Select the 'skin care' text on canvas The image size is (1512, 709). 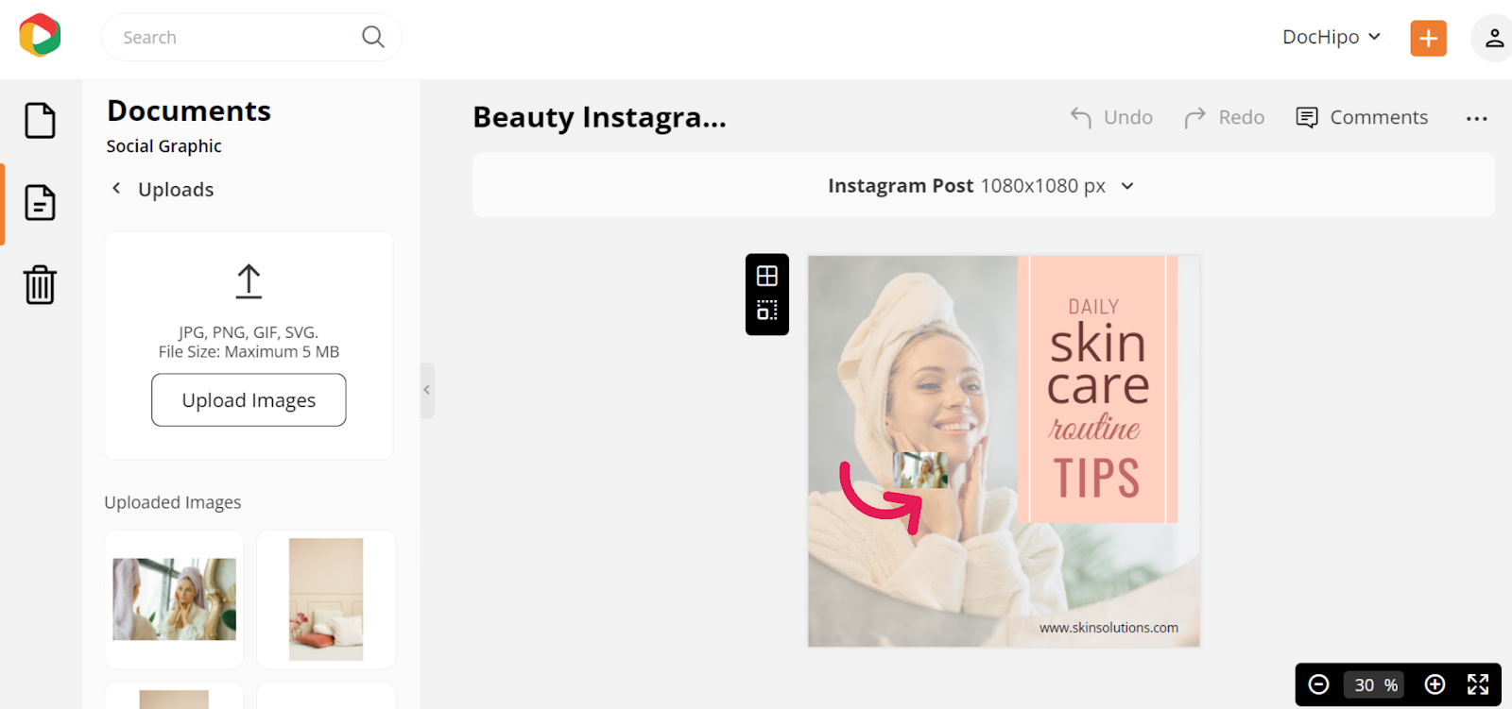point(1098,364)
